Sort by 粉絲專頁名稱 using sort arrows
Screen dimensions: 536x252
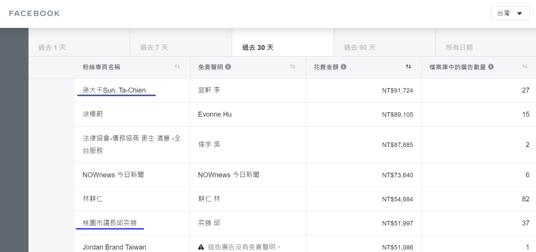tap(177, 67)
